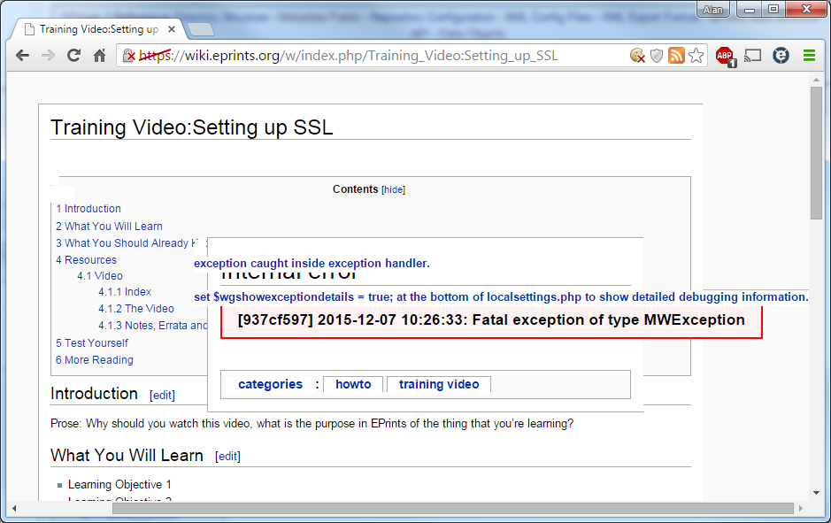This screenshot has width=831, height=523.
Task: Click the scroll left arrow
Action: tap(14, 509)
